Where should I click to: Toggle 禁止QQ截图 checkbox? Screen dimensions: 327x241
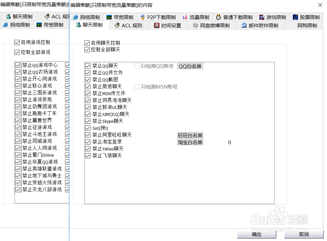coord(88,80)
